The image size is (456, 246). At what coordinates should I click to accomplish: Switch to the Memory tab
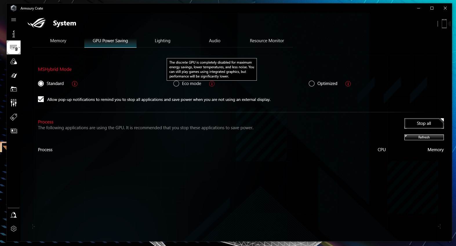pos(58,41)
